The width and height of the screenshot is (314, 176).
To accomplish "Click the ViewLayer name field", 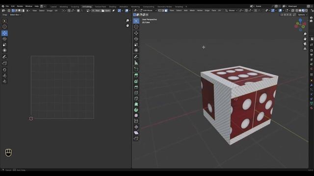I will click(x=297, y=6).
